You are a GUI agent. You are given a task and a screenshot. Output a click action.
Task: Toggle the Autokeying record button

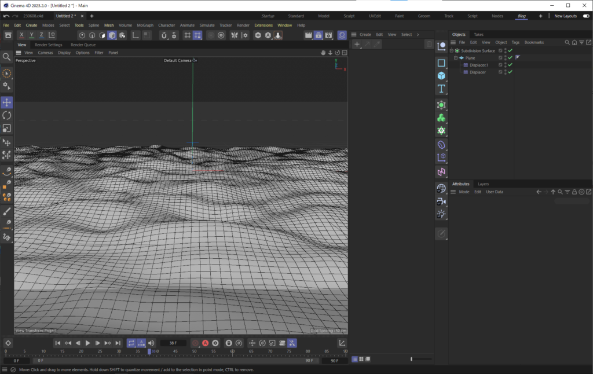click(x=206, y=343)
